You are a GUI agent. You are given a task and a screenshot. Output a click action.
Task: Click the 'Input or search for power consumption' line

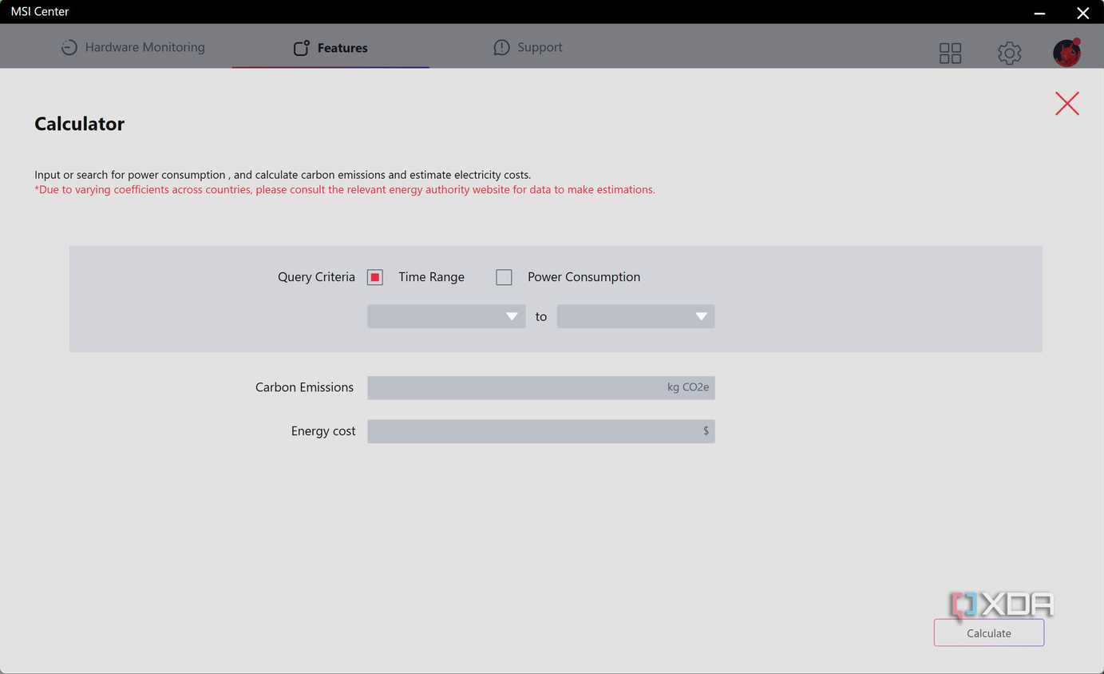pyautogui.click(x=283, y=175)
